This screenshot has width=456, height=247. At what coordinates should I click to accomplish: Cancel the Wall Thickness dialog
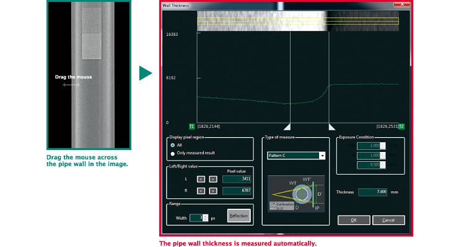388,220
